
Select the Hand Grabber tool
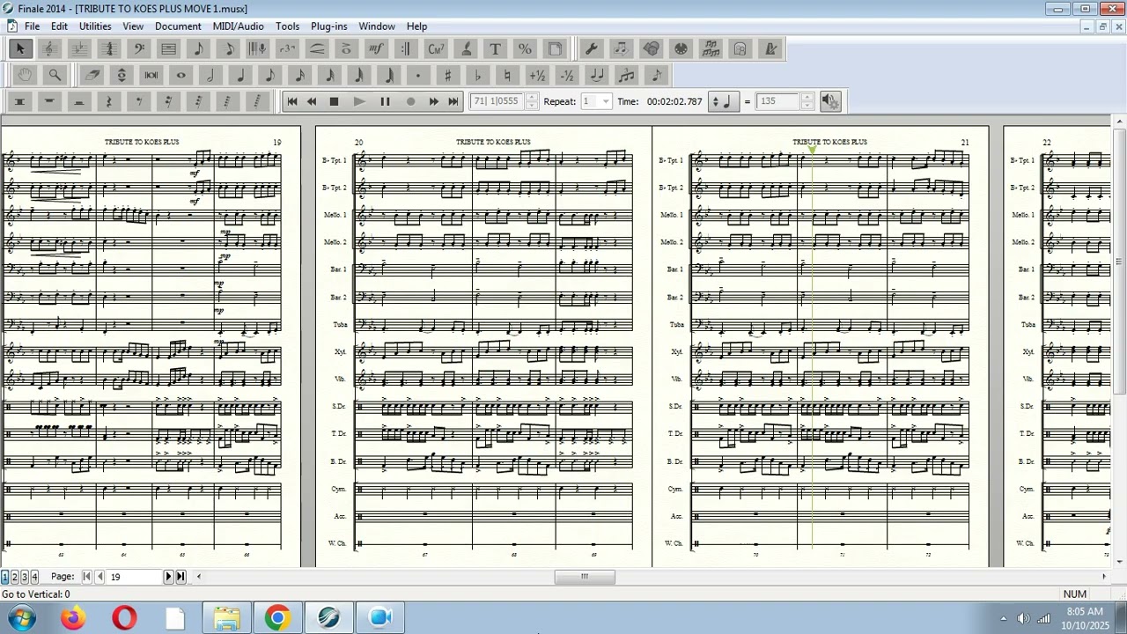click(25, 75)
